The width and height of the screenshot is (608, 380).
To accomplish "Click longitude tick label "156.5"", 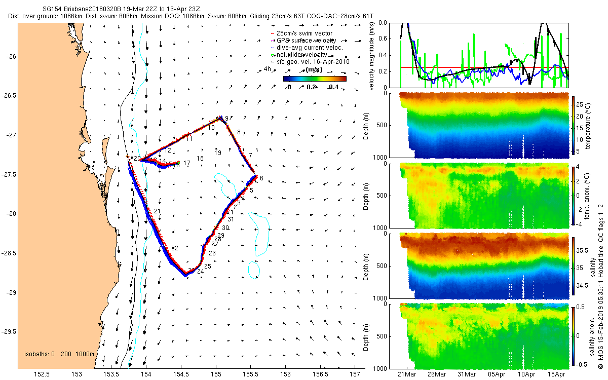I will click(320, 375).
